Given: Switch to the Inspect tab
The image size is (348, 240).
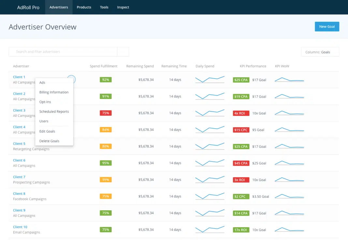Looking at the screenshot, I should [x=123, y=7].
